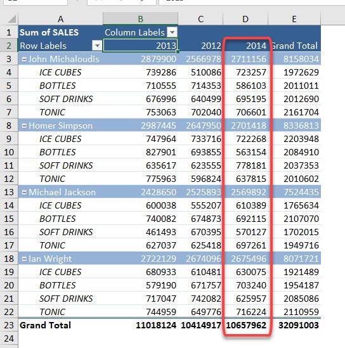Viewport: 345px width, 348px height.
Task: Select ICE CUBES label in row 4
Action: click(x=60, y=72)
